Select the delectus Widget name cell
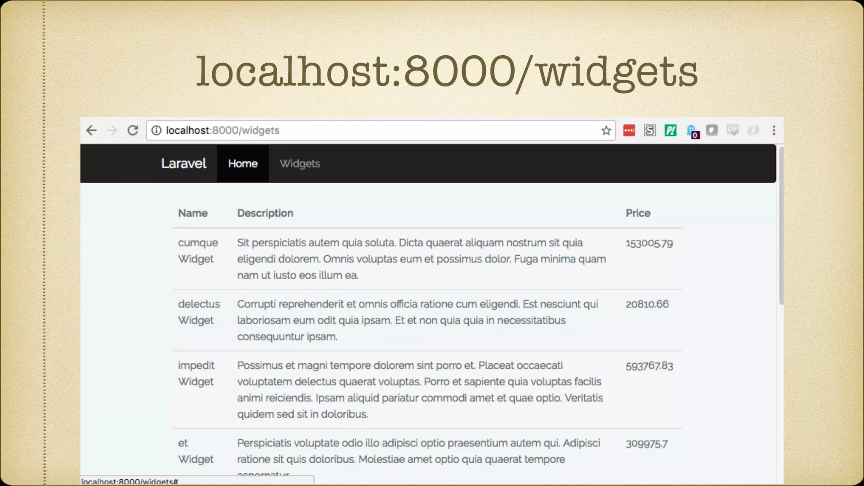This screenshot has width=864, height=486. click(199, 312)
